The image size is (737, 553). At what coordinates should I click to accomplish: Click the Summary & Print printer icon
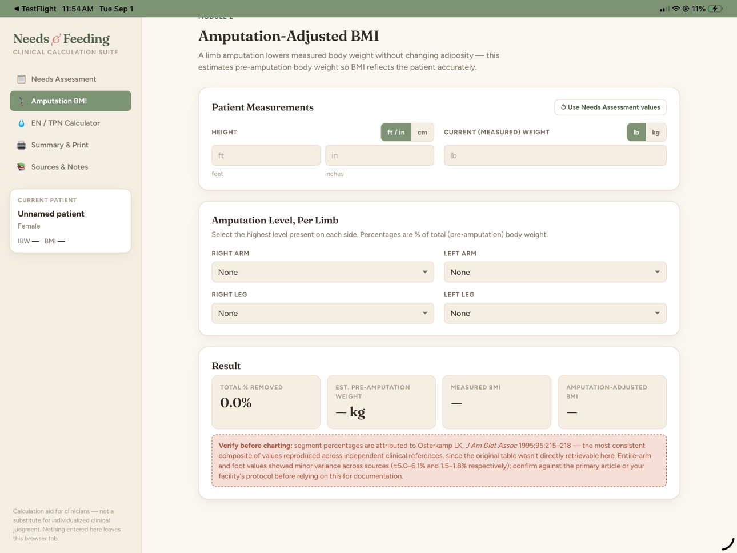click(x=21, y=145)
